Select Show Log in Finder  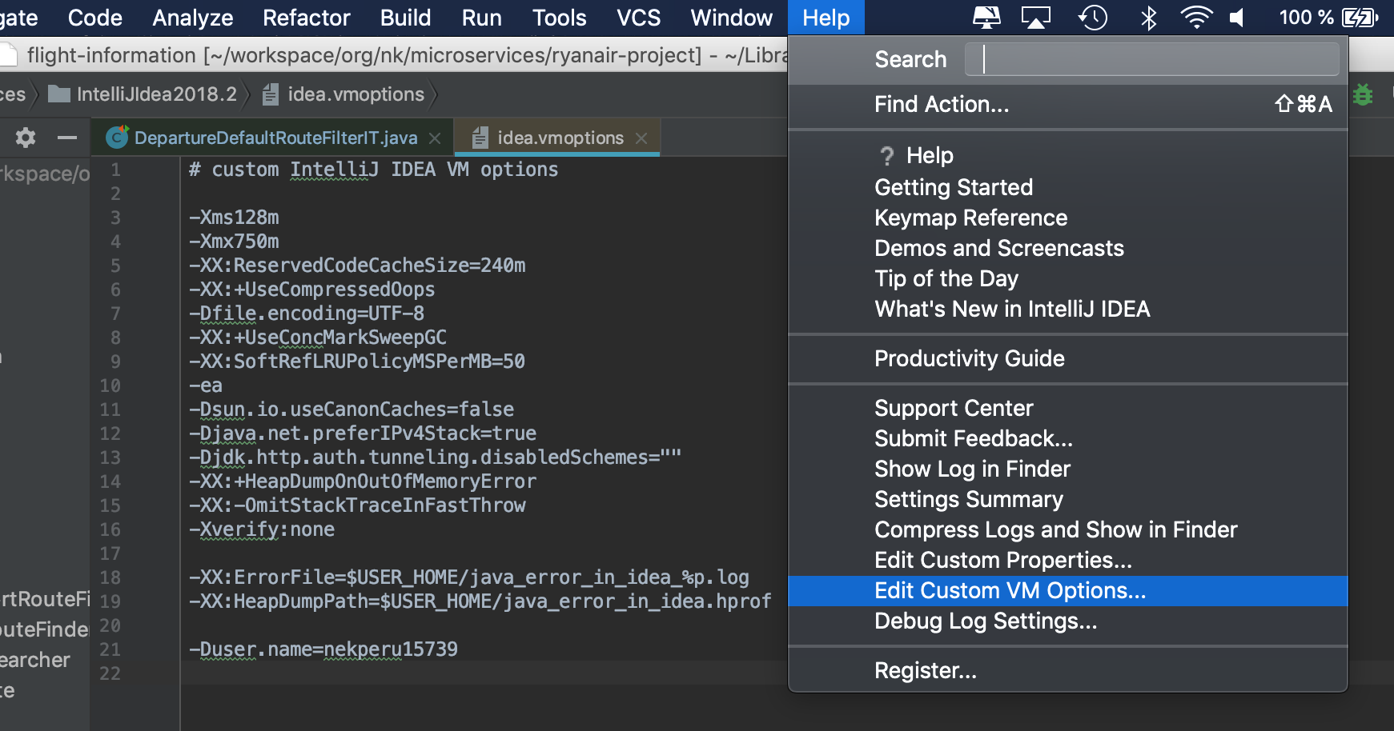(x=1068, y=469)
